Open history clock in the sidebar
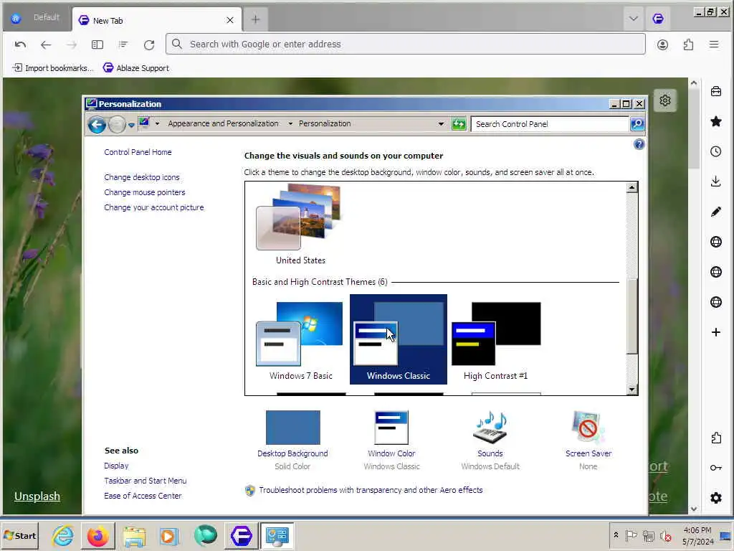Viewport: 734px width, 551px height. pos(716,151)
